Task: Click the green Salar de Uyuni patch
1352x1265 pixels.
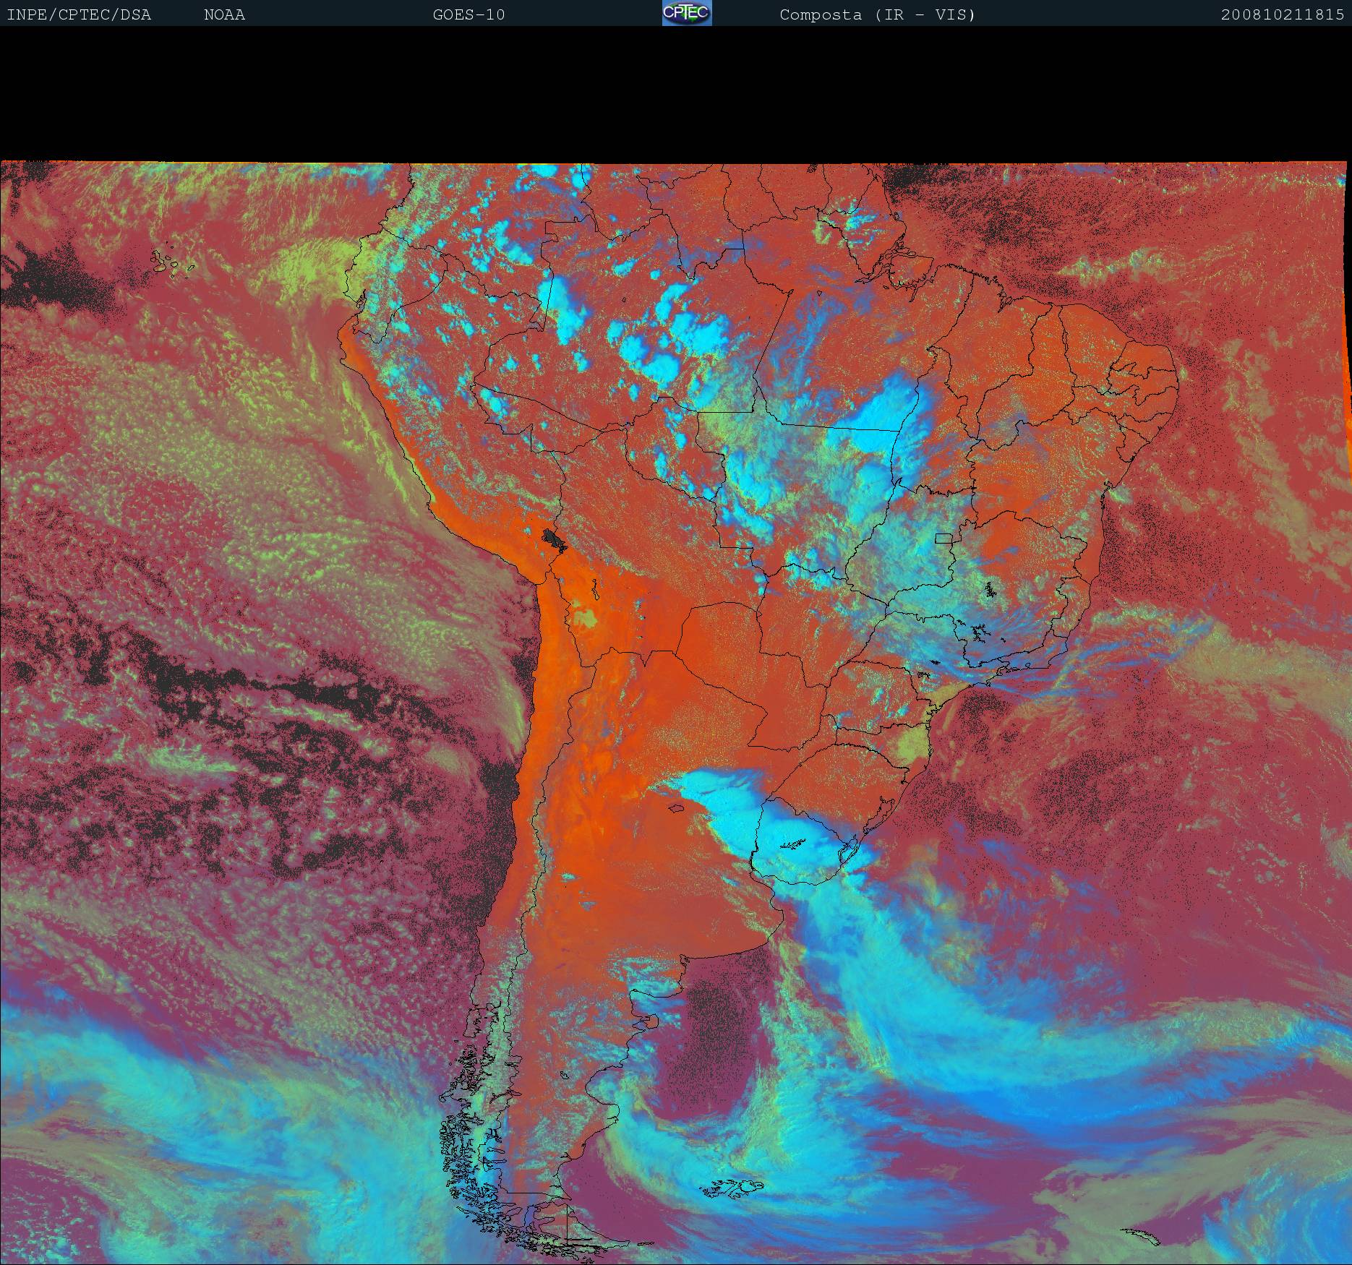Action: click(x=586, y=618)
